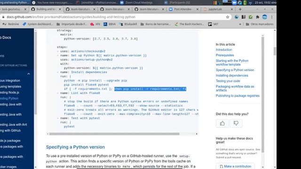Bookmark this page with the star icon

click(228, 17)
